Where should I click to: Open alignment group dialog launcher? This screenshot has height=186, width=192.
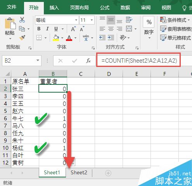[x=137, y=48]
